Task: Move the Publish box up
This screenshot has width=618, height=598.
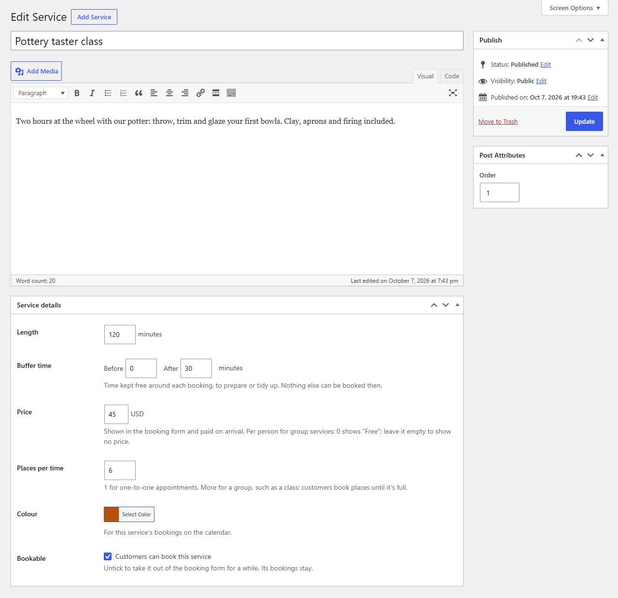Action: [579, 40]
